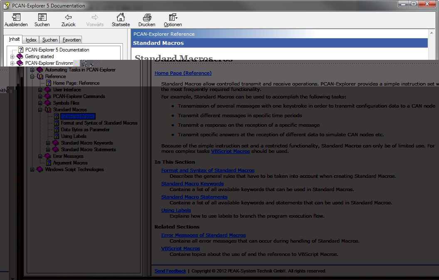The image size is (439, 280).
Task: Open VBScript Macros link under Related Sections
Action: tap(180, 248)
